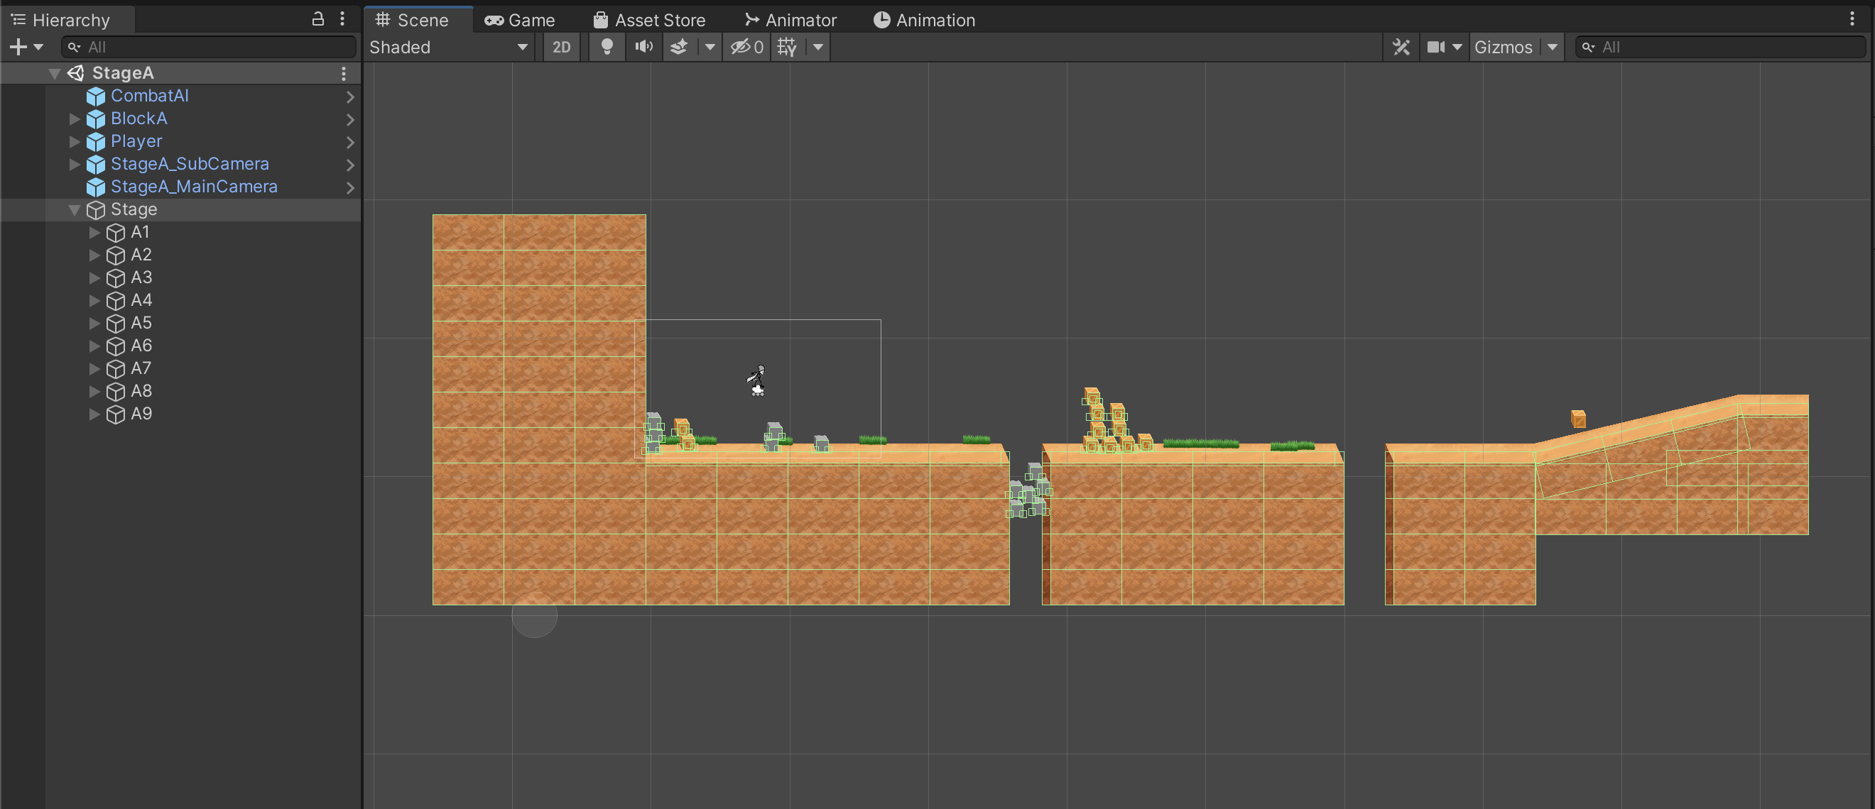Click the plus icon to create object

pyautogui.click(x=18, y=48)
